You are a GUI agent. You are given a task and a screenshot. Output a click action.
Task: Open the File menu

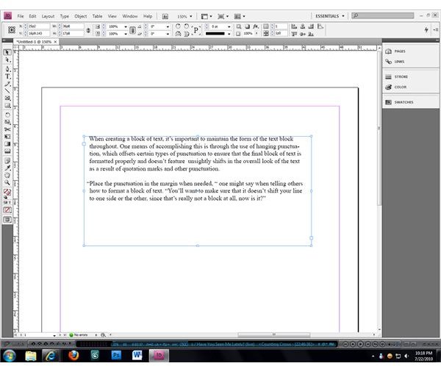[x=21, y=16]
